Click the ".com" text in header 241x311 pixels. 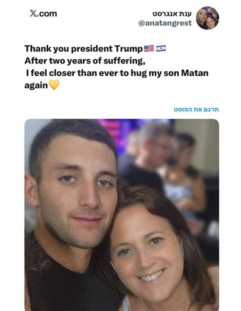coord(47,14)
